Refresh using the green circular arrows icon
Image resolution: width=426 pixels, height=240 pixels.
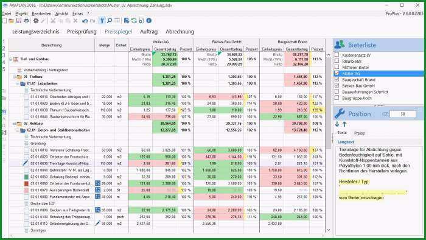tap(134, 21)
